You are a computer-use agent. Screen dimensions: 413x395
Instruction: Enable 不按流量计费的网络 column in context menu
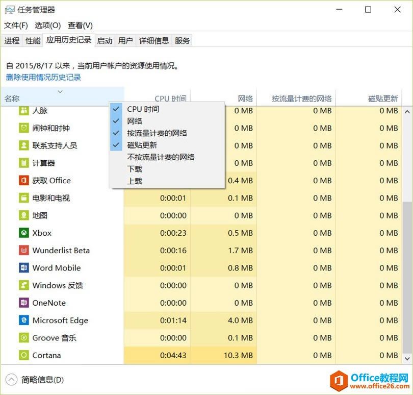point(167,157)
